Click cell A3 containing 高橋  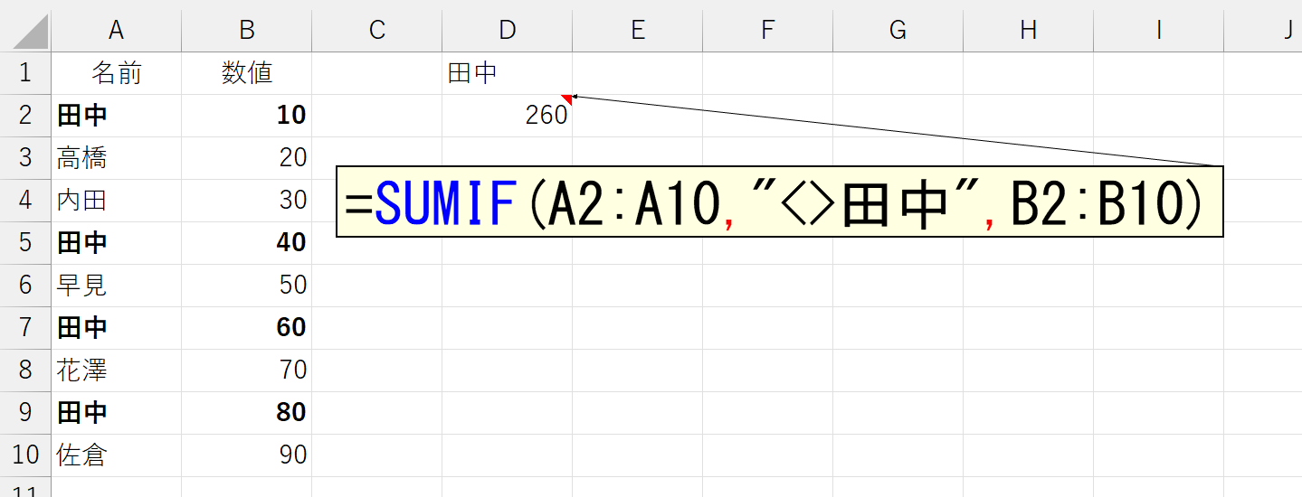tap(116, 158)
